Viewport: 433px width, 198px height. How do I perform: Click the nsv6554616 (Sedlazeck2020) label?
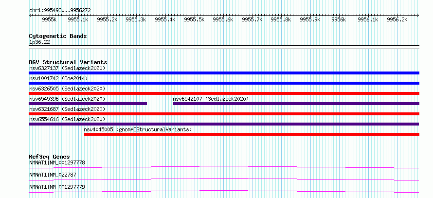(67, 119)
